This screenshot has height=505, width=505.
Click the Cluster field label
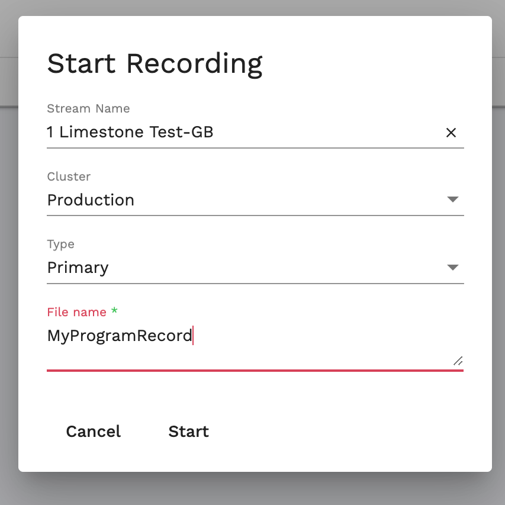coord(69,176)
